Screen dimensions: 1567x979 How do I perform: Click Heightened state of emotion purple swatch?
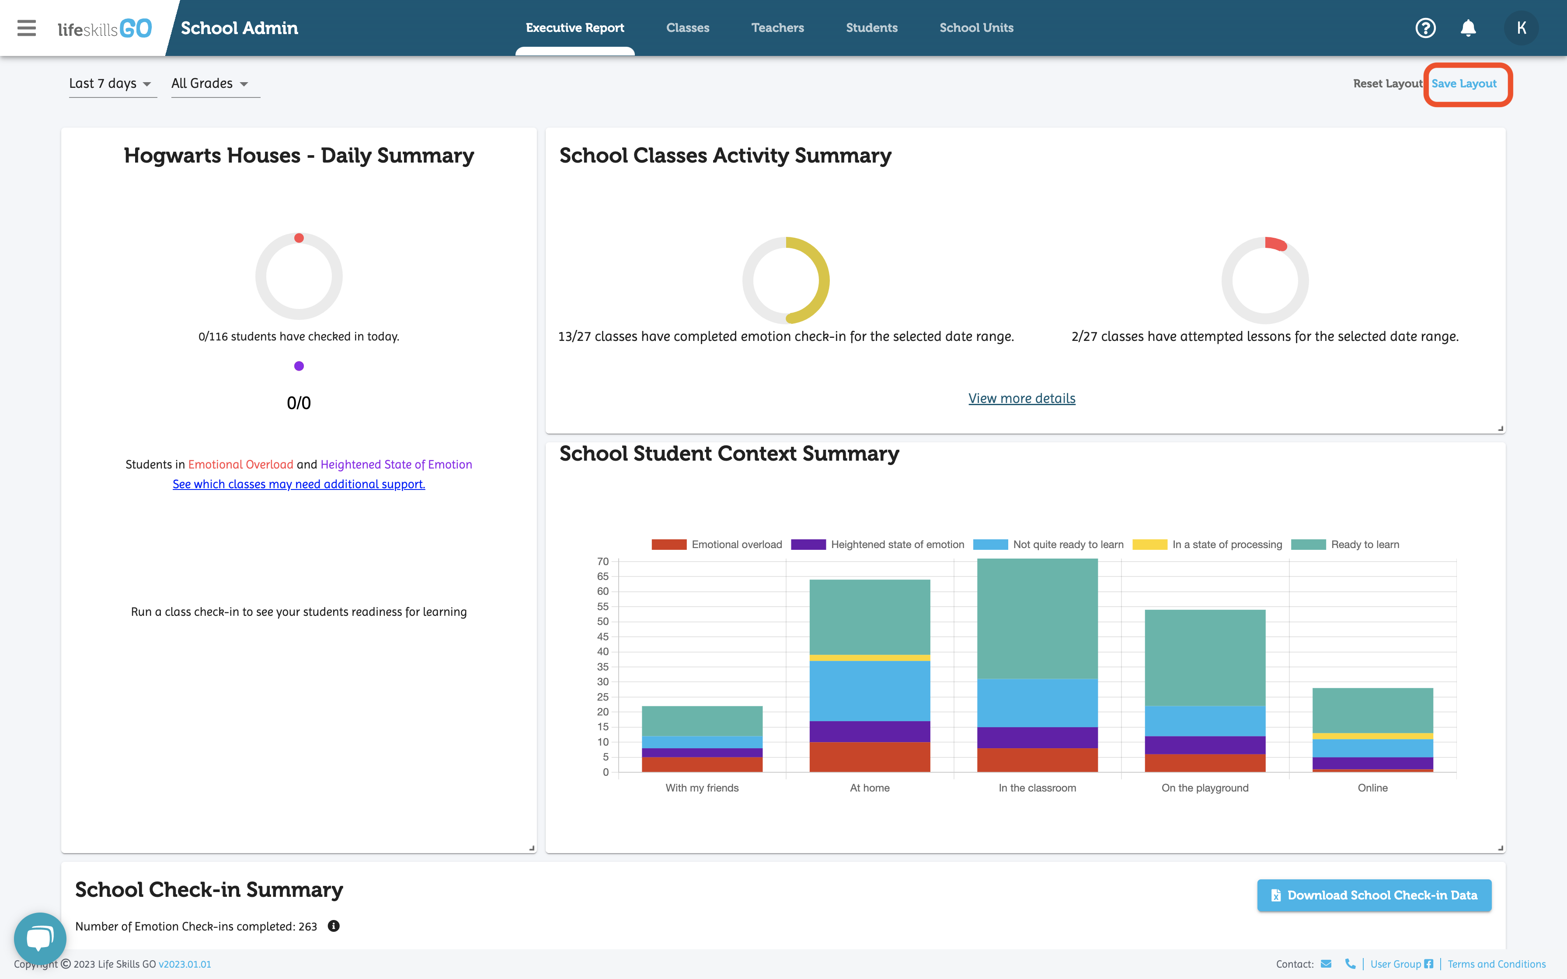808,545
